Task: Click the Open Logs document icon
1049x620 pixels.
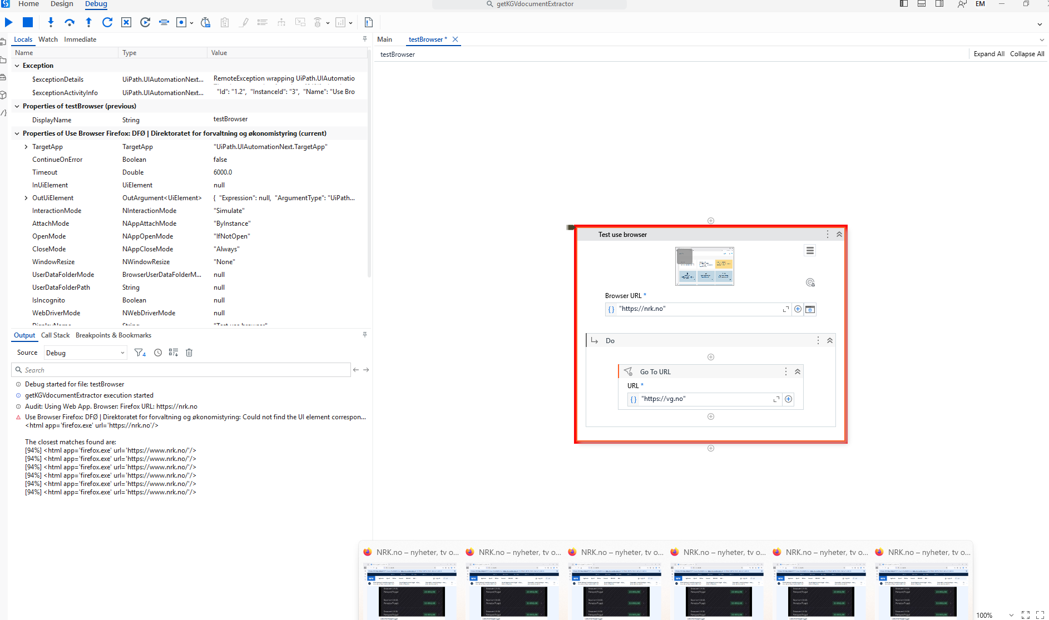Action: (x=368, y=22)
